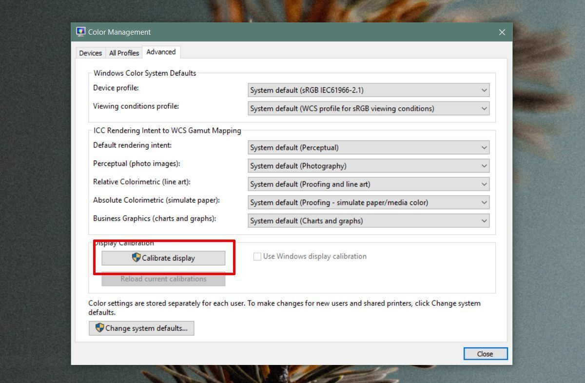Switch to the All Profiles tab
Screen dimensions: 585x383
pos(124,53)
